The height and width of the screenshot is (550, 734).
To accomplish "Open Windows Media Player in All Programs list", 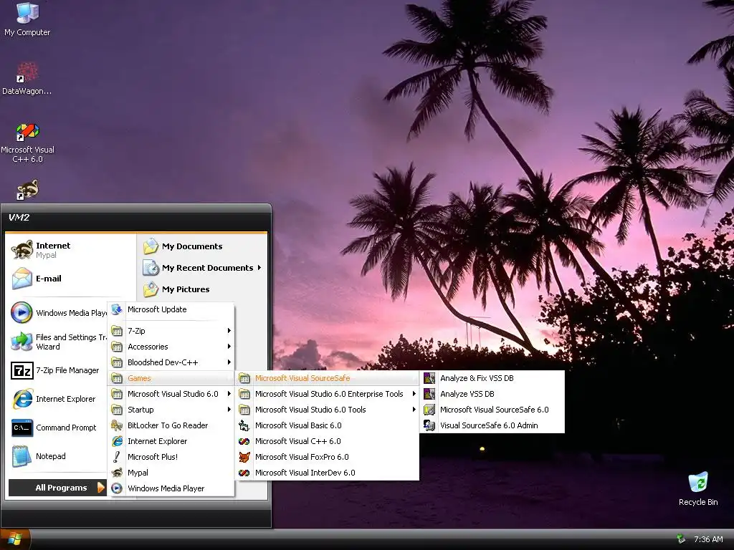I will (171, 488).
